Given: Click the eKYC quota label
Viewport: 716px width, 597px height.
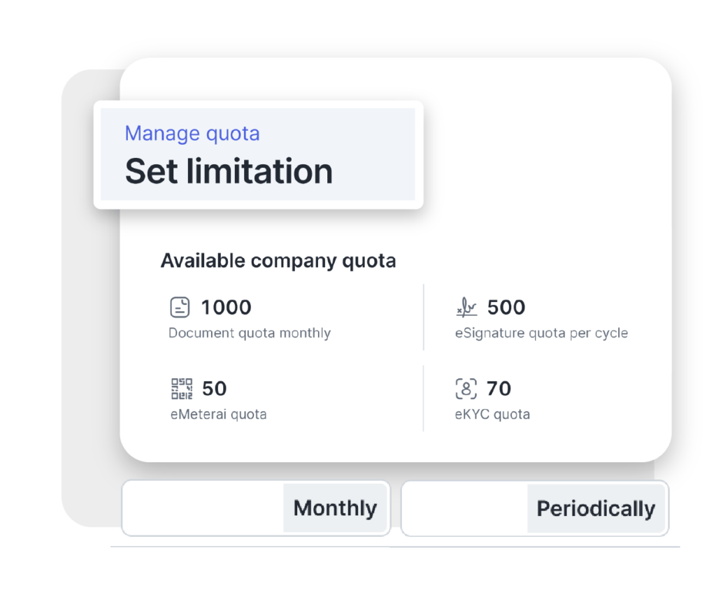Looking at the screenshot, I should (x=492, y=415).
